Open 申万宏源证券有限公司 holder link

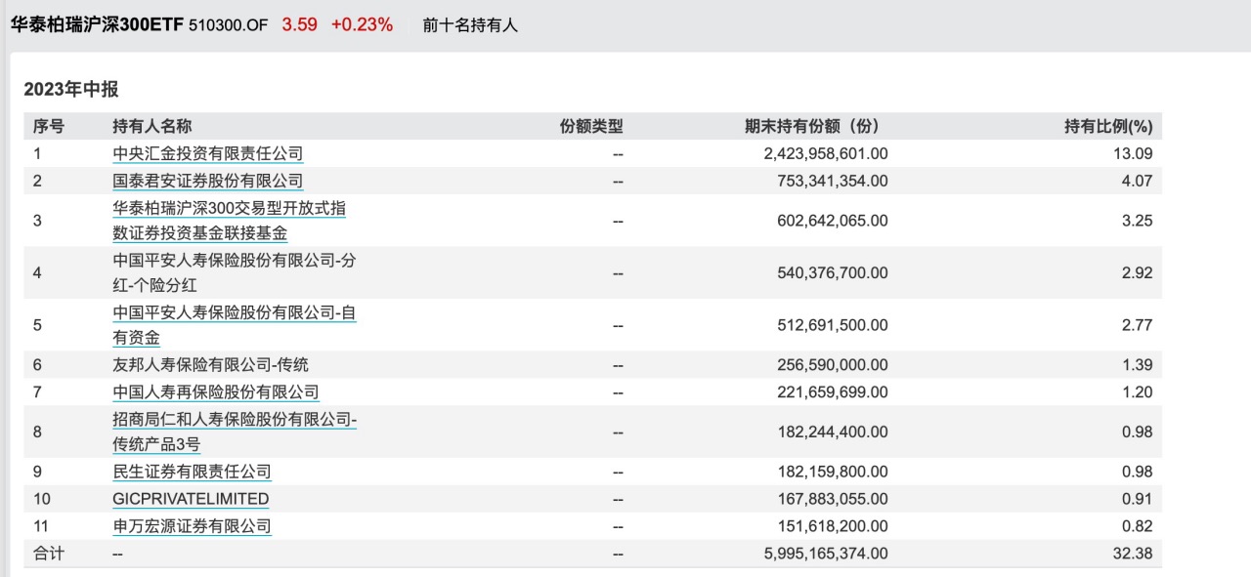tap(193, 526)
